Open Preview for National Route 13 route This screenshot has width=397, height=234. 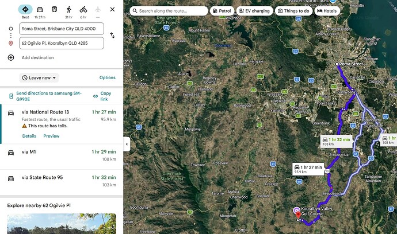point(51,136)
